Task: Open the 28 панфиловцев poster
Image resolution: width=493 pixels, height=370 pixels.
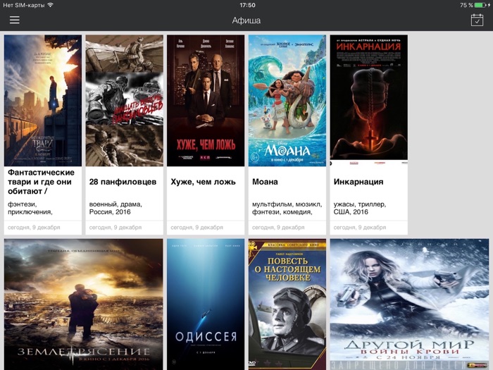Action: pos(124,100)
